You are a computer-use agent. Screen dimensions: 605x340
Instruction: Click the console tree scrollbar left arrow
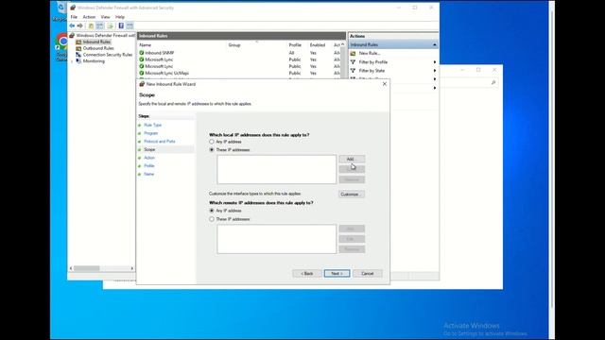[71, 268]
